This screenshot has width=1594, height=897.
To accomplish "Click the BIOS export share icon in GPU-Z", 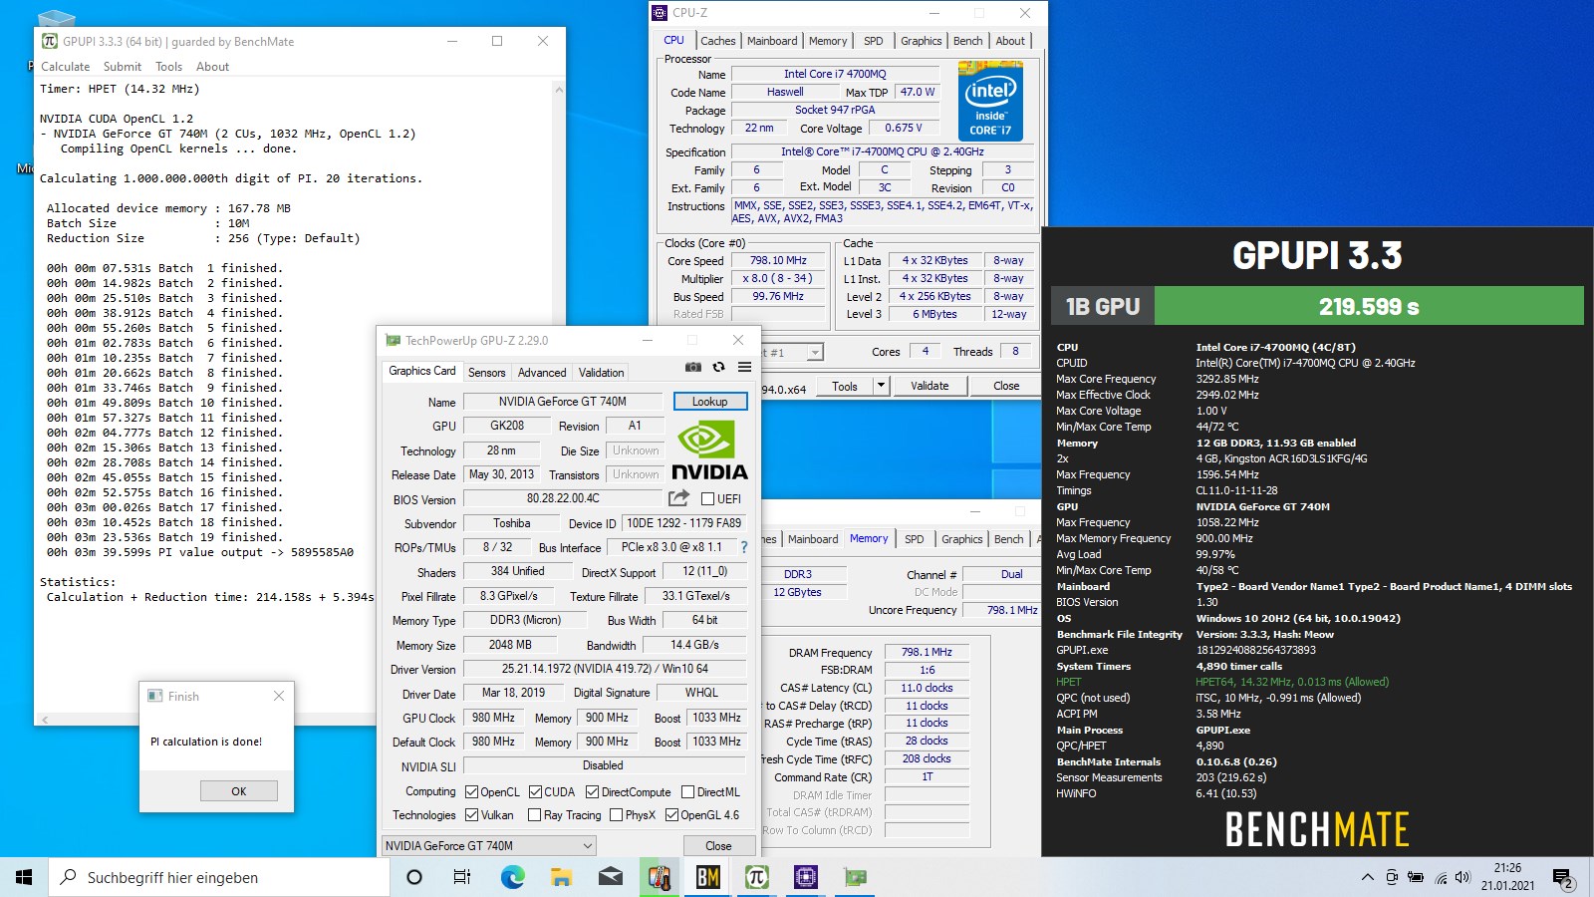I will click(679, 498).
